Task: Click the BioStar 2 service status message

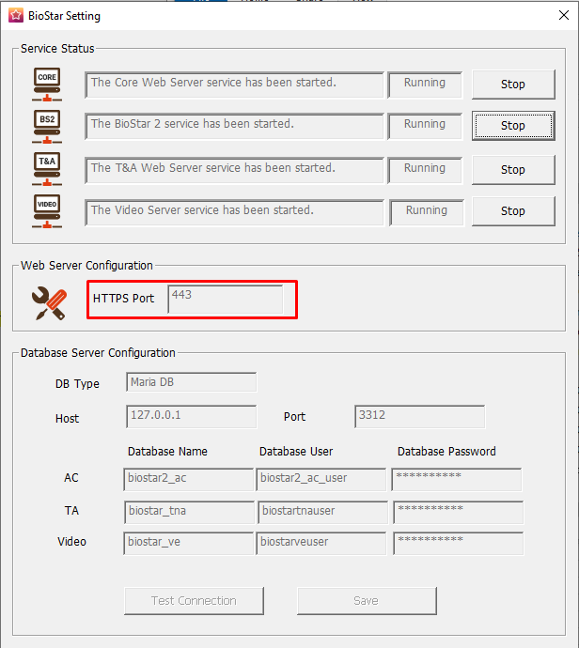Action: tap(234, 126)
